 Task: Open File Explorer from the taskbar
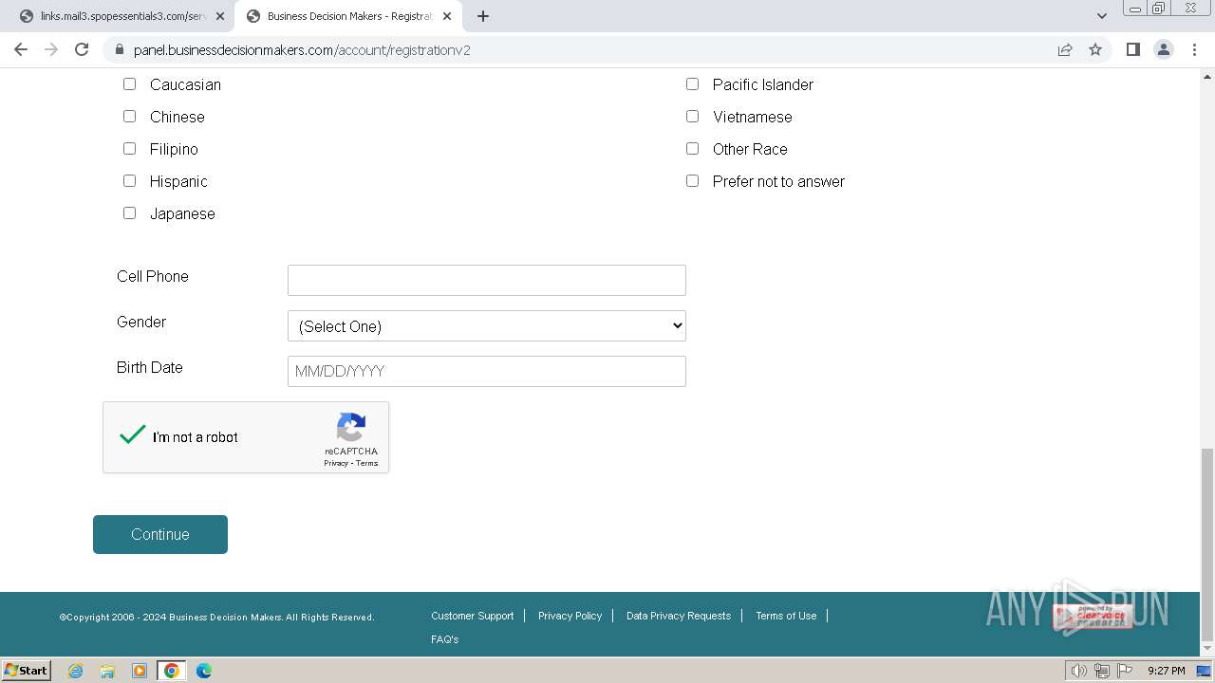click(x=107, y=671)
